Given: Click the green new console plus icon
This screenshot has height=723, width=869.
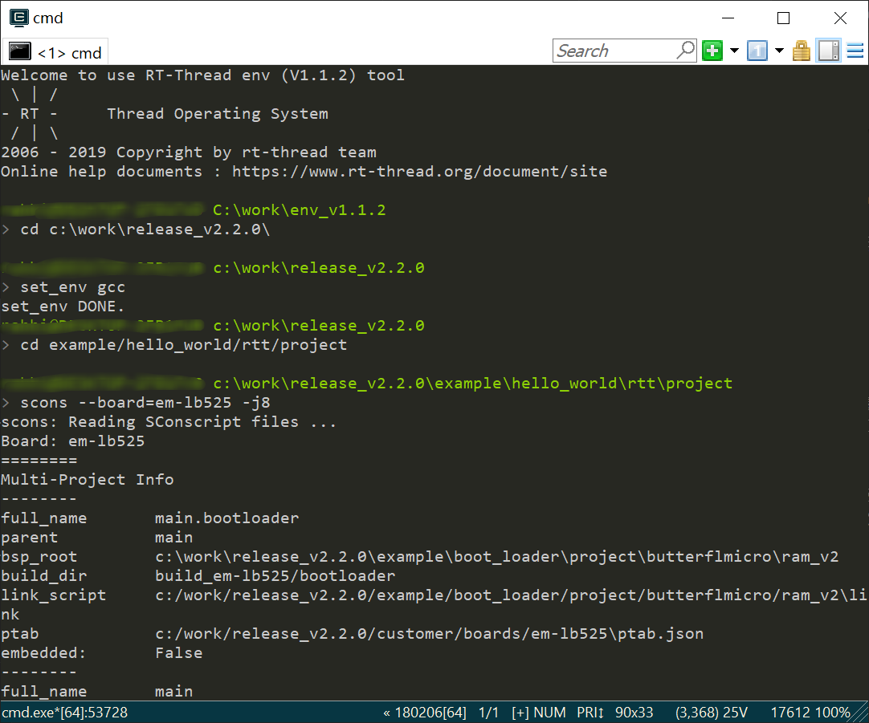Looking at the screenshot, I should point(712,51).
